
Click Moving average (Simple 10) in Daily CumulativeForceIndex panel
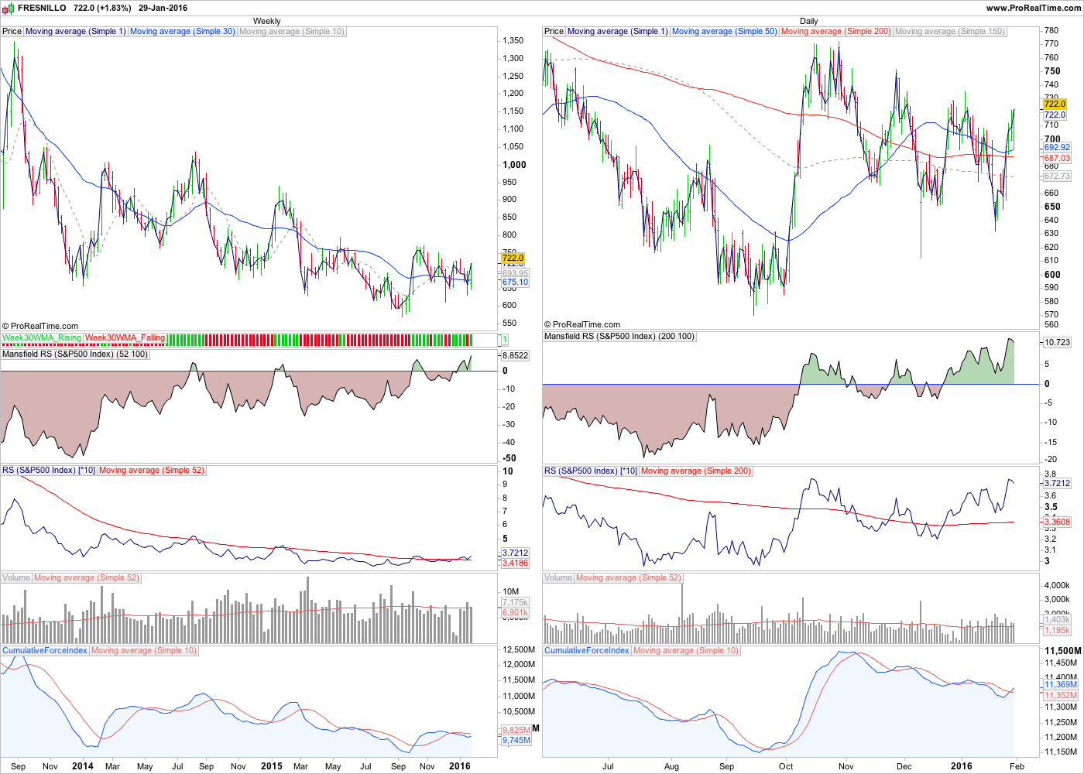tap(686, 651)
